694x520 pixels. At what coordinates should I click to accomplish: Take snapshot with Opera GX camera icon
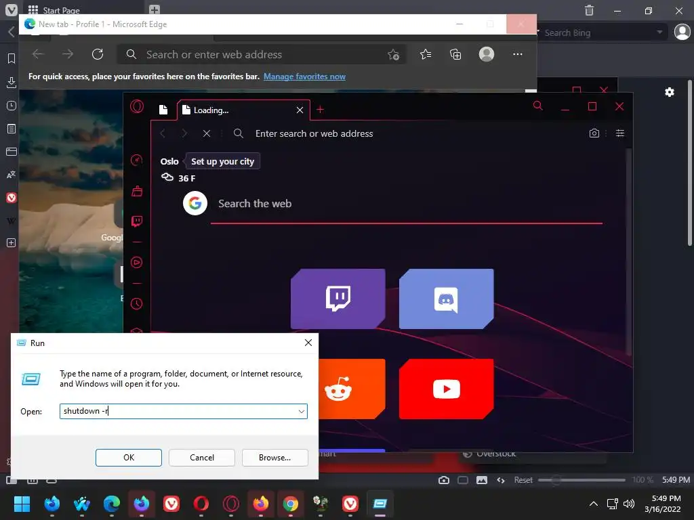(x=594, y=133)
